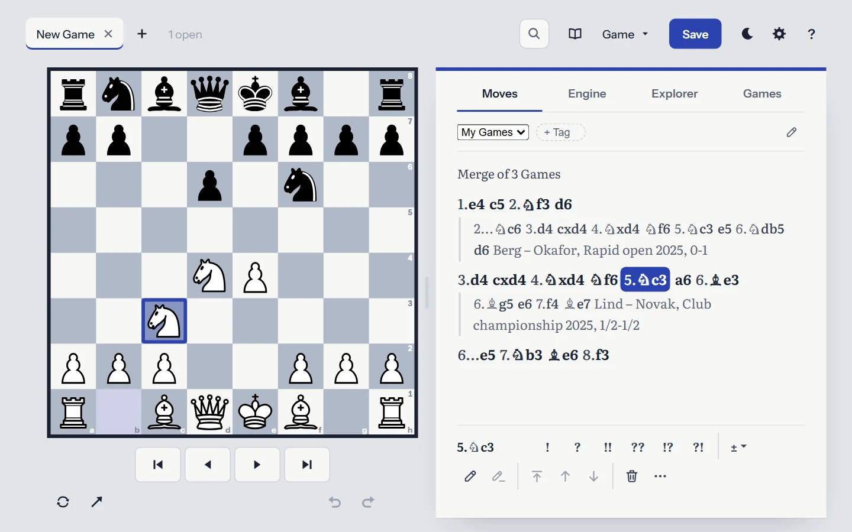Flip the board with rotate icon
The height and width of the screenshot is (532, 852).
[63, 502]
